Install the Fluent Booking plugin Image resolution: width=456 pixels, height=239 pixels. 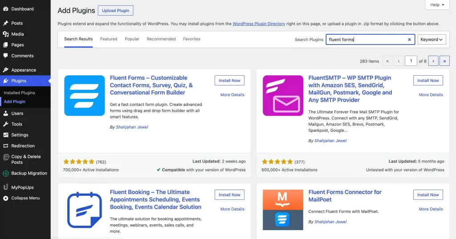click(229, 195)
